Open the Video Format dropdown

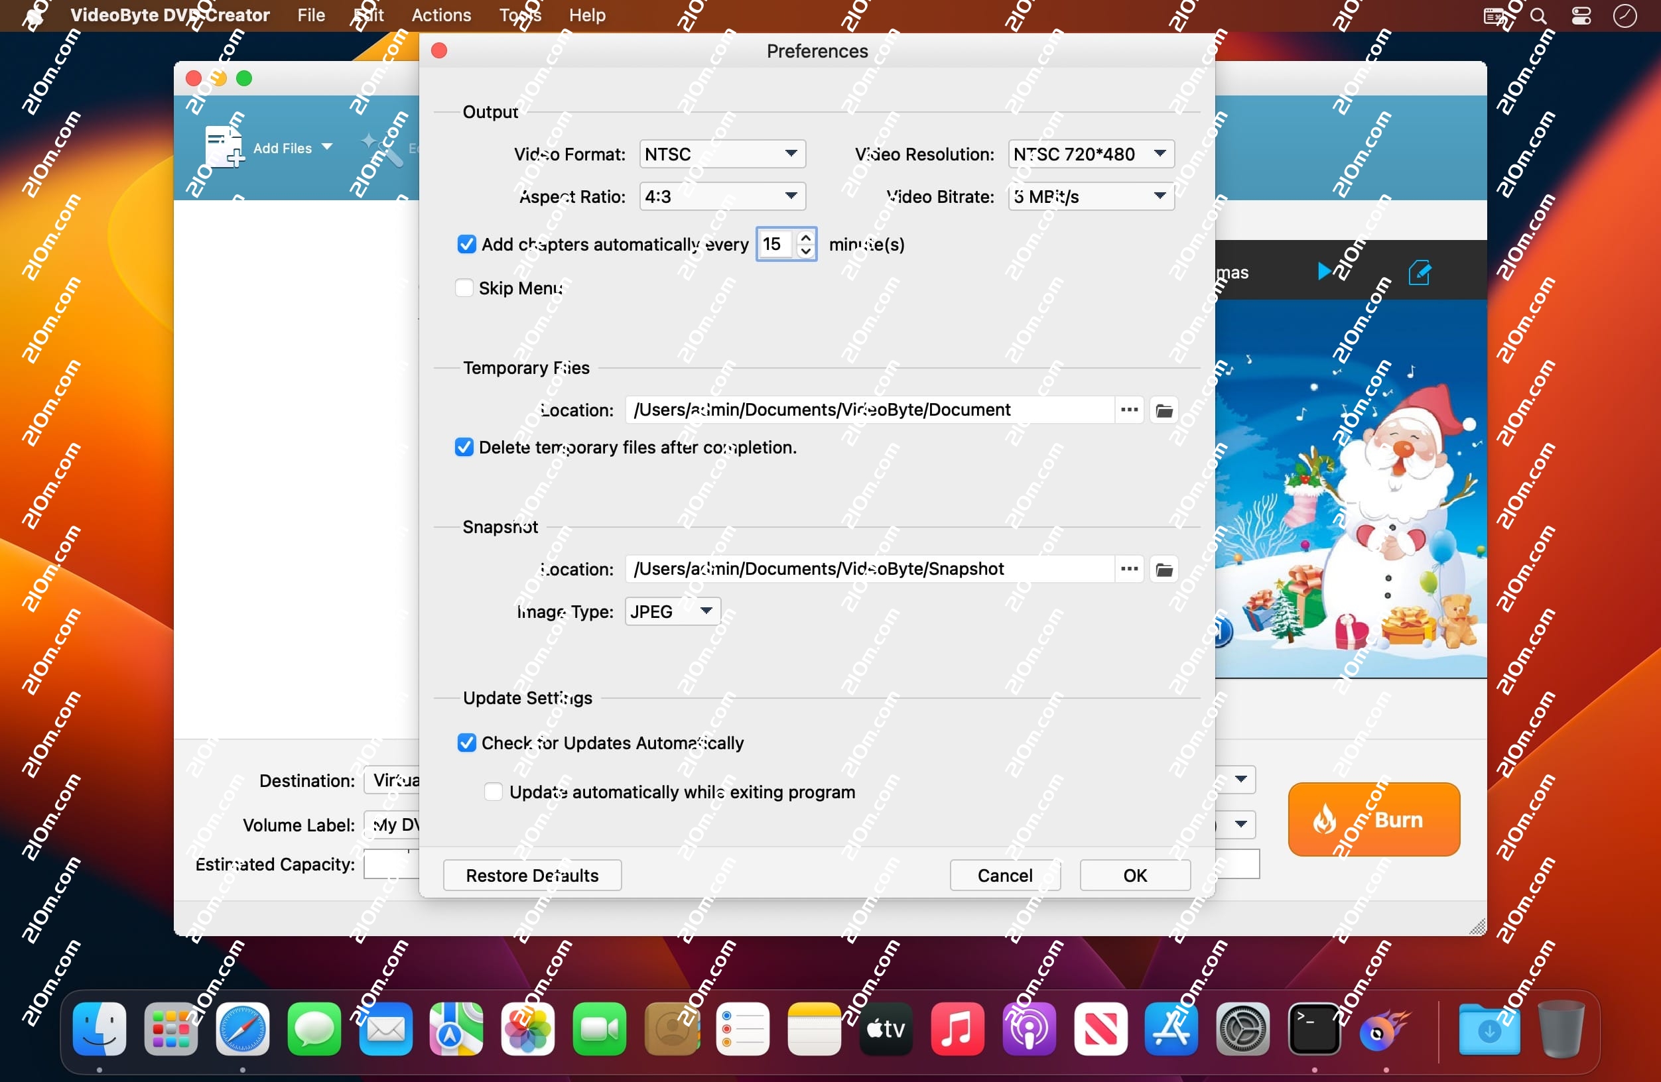(x=722, y=154)
